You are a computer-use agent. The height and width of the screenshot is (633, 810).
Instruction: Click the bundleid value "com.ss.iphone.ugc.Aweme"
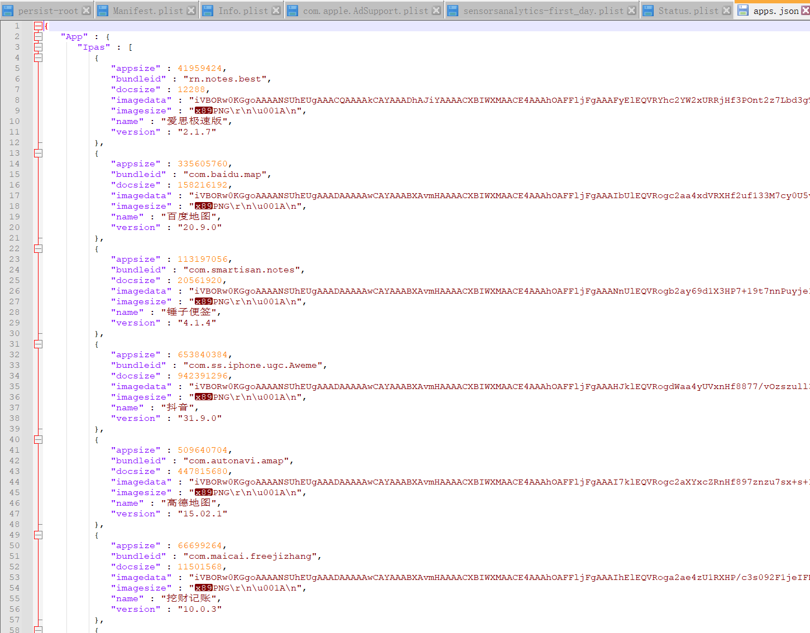[253, 365]
